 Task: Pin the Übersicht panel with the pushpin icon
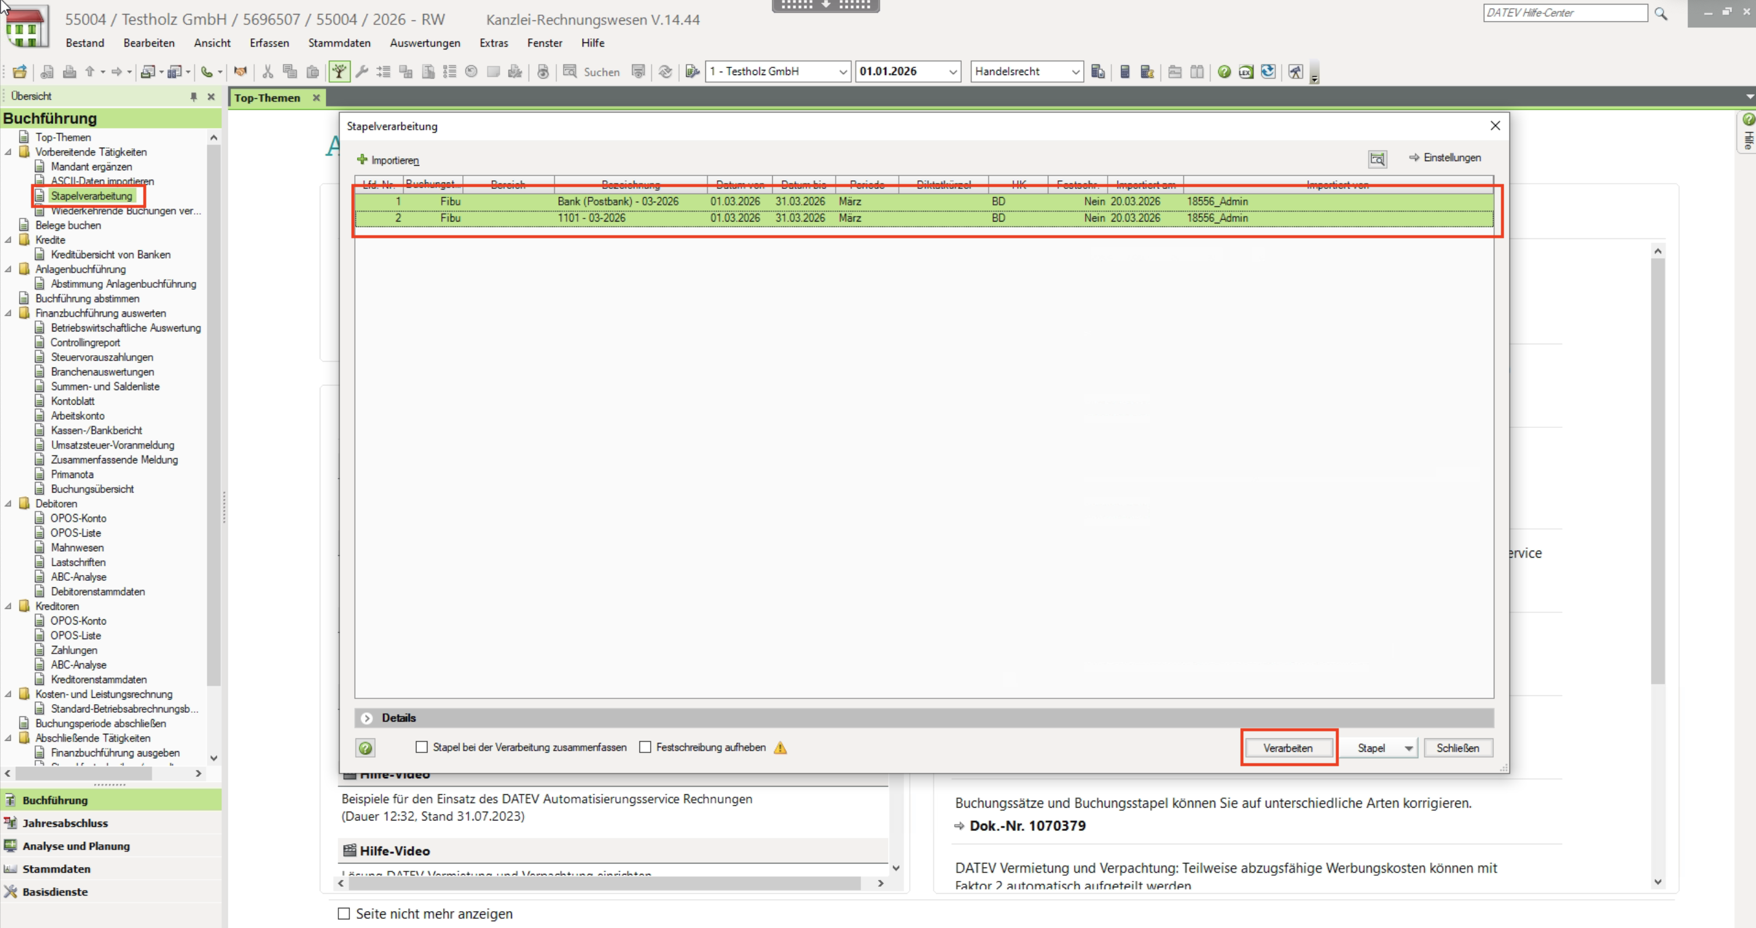(194, 97)
